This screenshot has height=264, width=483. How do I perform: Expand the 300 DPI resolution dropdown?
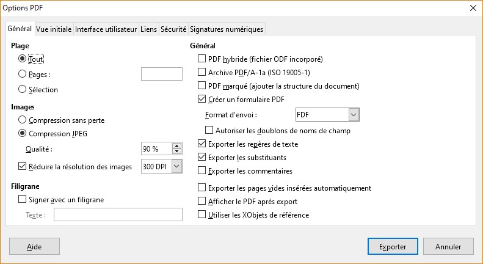coord(176,166)
